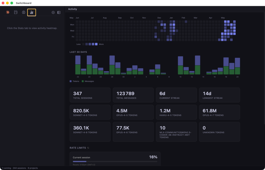Refresh the Rate Limits section
This screenshot has height=170, width=265.
(x=88, y=148)
